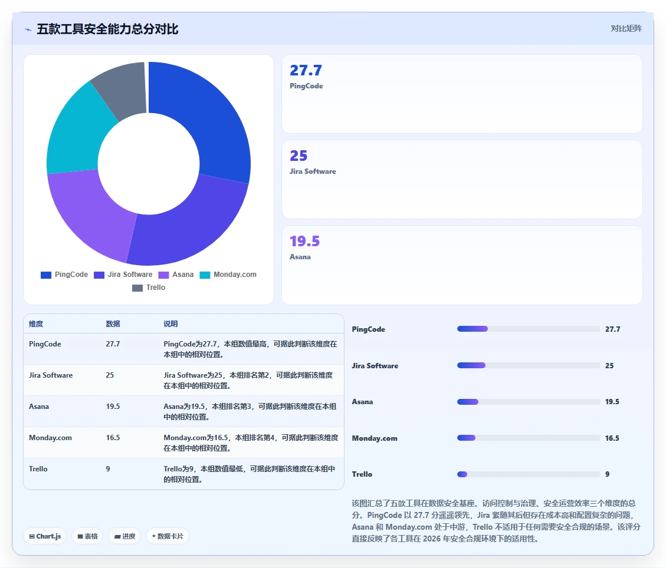Open the 27.7 PingCode data card

[x=462, y=94]
